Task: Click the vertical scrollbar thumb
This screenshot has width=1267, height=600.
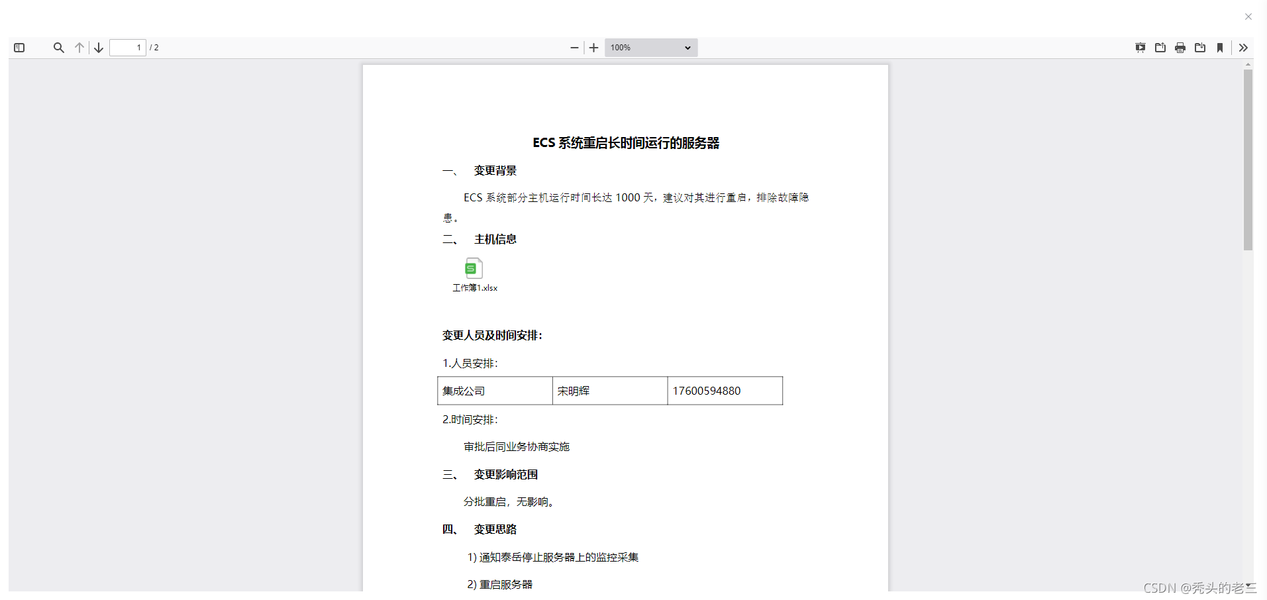Action: coord(1248,160)
